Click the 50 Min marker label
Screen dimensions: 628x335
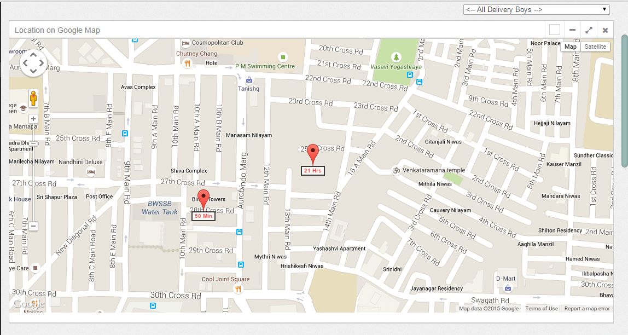(203, 216)
